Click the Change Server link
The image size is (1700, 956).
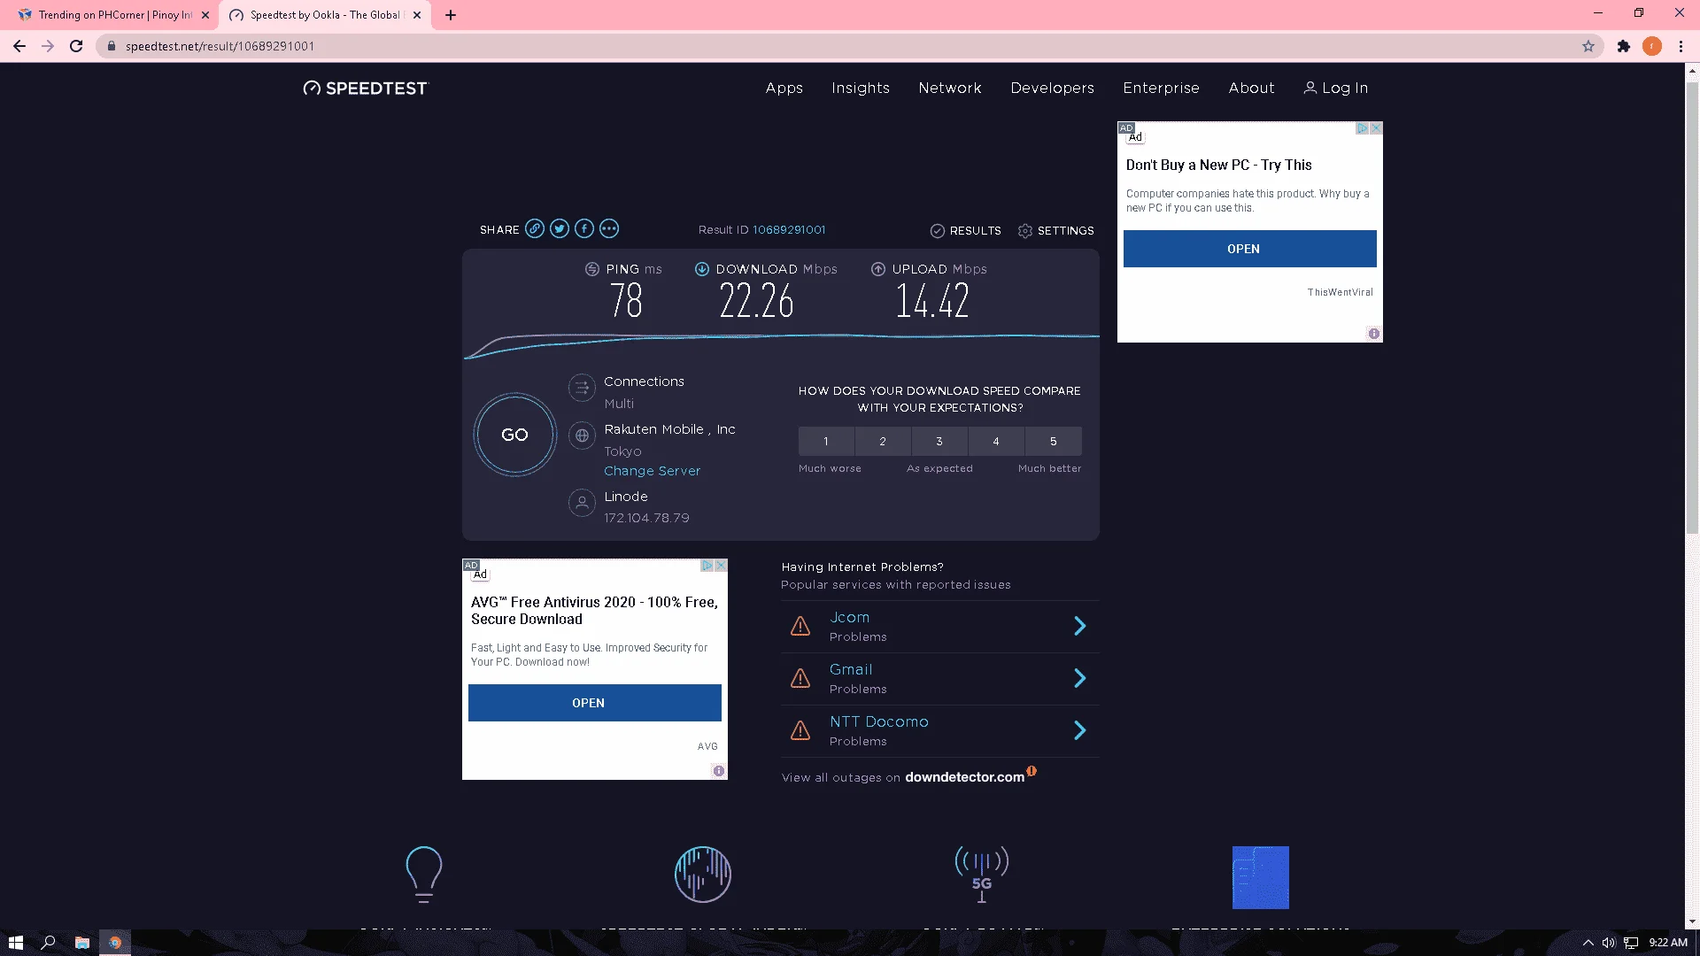[x=653, y=471]
